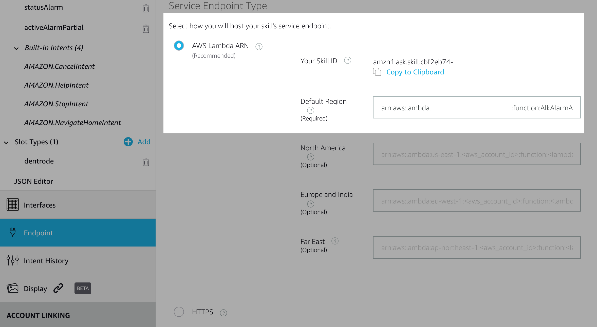Collapse the Built-In Intents section
The height and width of the screenshot is (327, 597).
pos(16,48)
